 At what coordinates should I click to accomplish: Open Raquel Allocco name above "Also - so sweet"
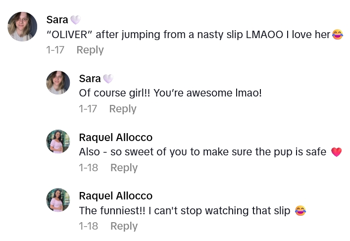click(x=115, y=137)
